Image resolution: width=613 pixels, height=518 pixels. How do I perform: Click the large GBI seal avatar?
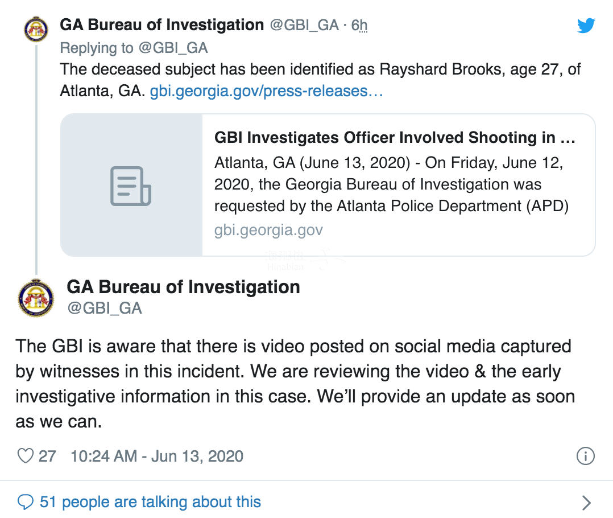[36, 298]
